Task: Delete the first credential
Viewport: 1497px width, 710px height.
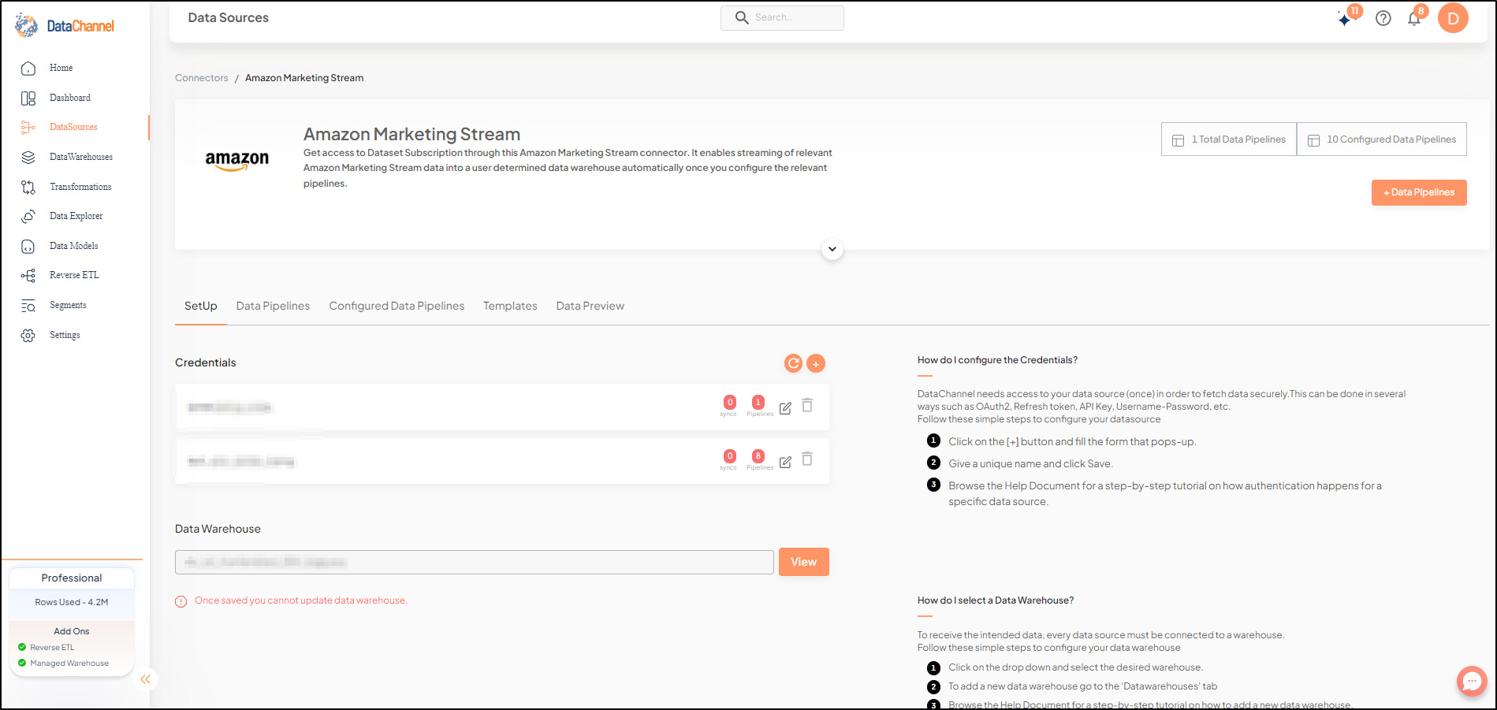Action: click(807, 405)
